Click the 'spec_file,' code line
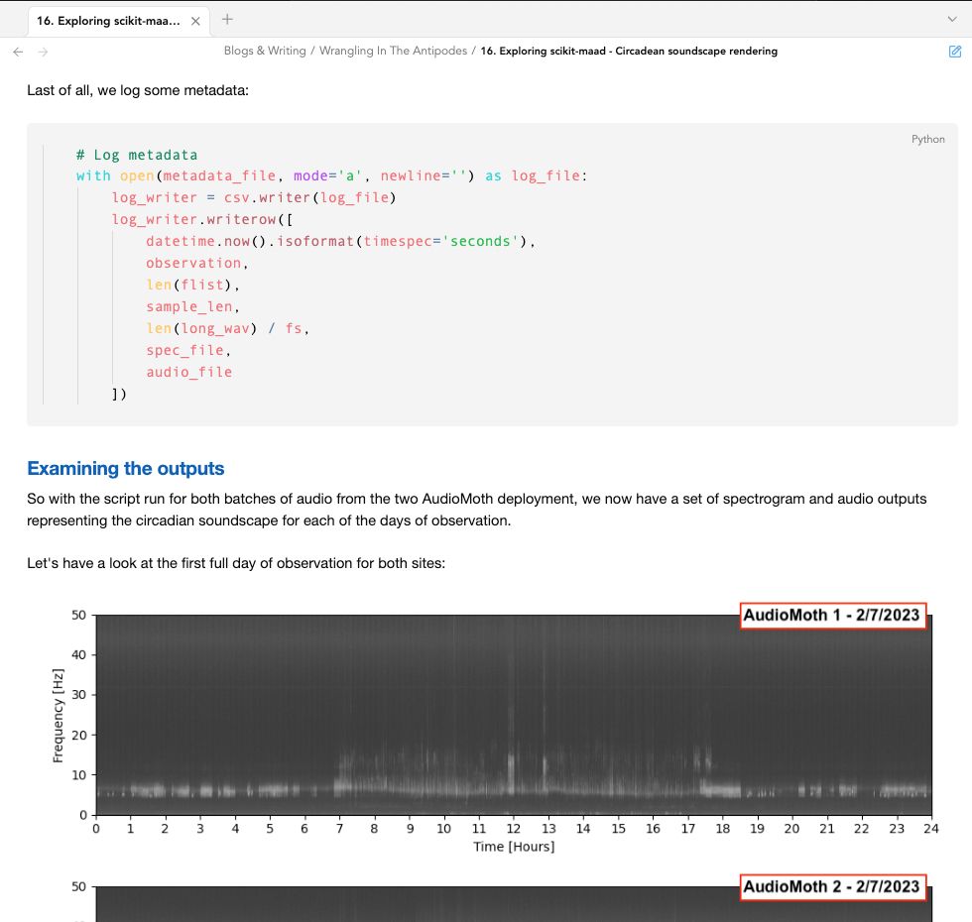 [188, 351]
